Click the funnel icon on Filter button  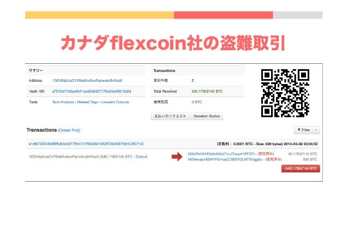299,130
